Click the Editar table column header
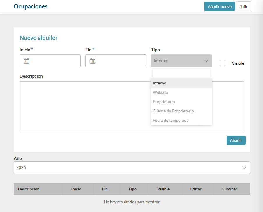Viewport: 263px width, 212px height. (x=198, y=189)
